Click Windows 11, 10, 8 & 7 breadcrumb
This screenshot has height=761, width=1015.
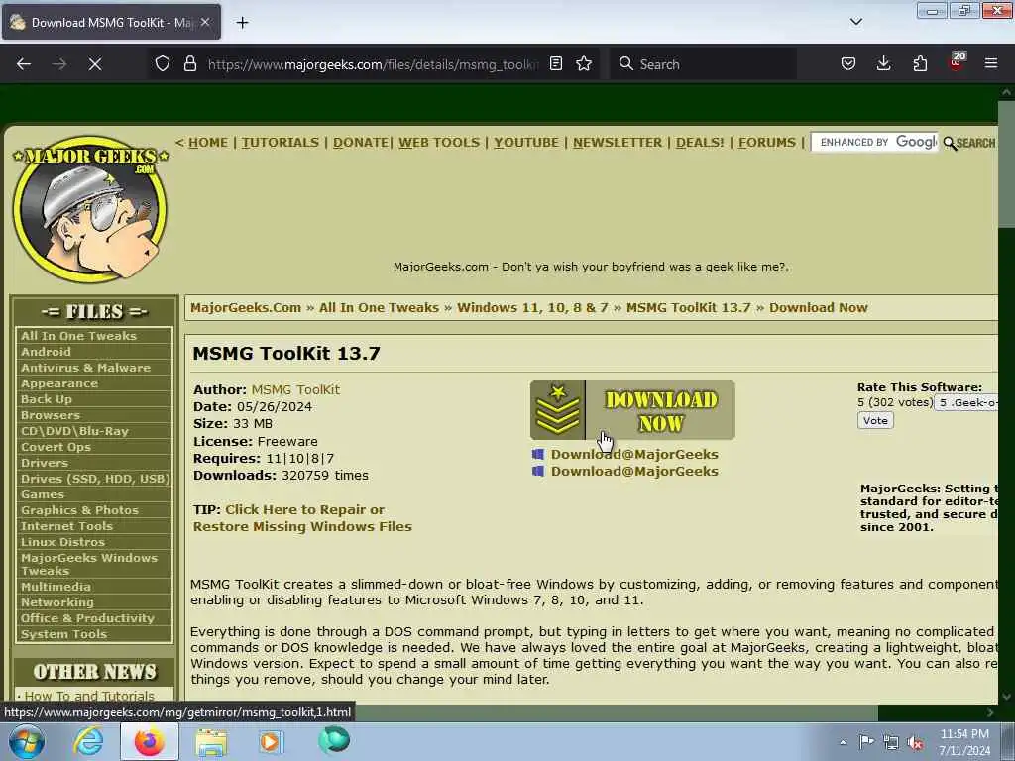[x=532, y=308]
